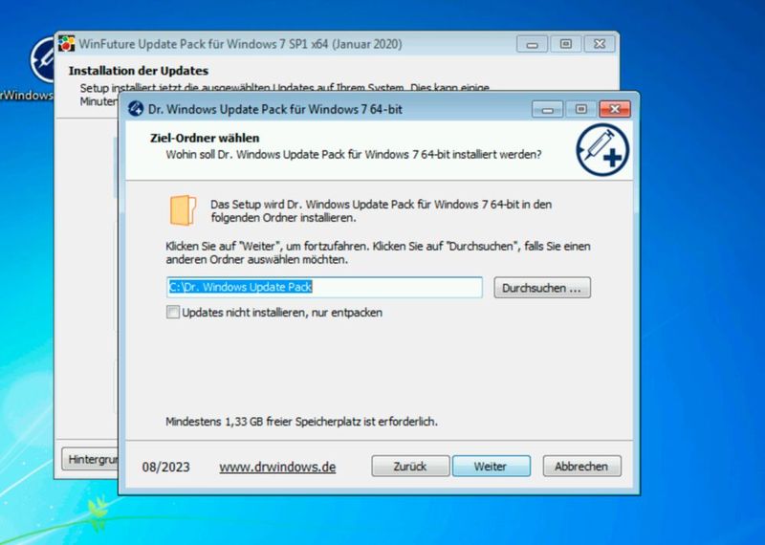Image resolution: width=765 pixels, height=545 pixels.
Task: Click the Dr. Windows title bar icon
Action: tap(136, 109)
